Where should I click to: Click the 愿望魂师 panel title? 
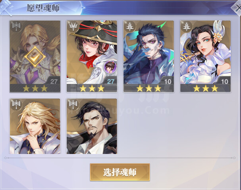pos(43,8)
